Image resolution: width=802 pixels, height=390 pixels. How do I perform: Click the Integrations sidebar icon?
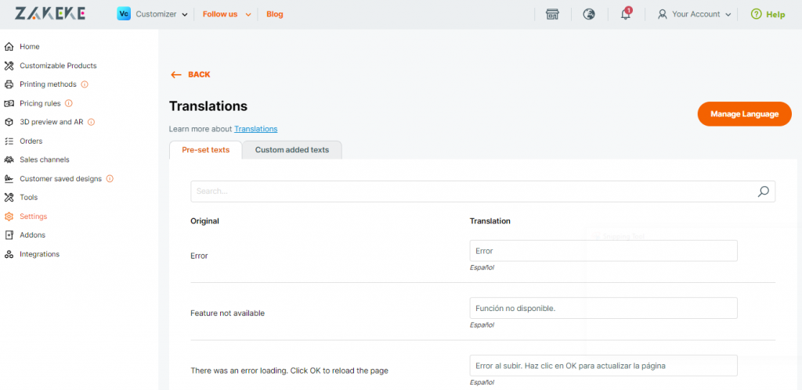pos(9,254)
